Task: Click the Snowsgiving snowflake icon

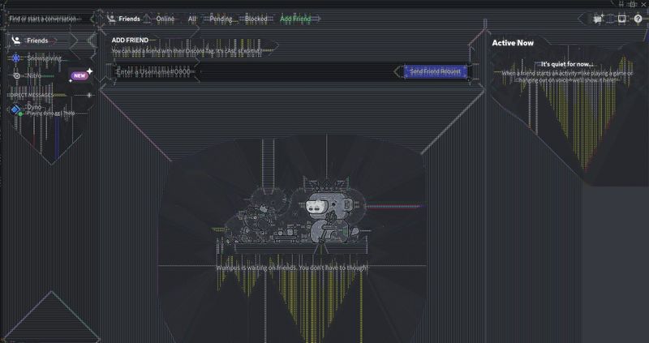Action: click(x=15, y=58)
